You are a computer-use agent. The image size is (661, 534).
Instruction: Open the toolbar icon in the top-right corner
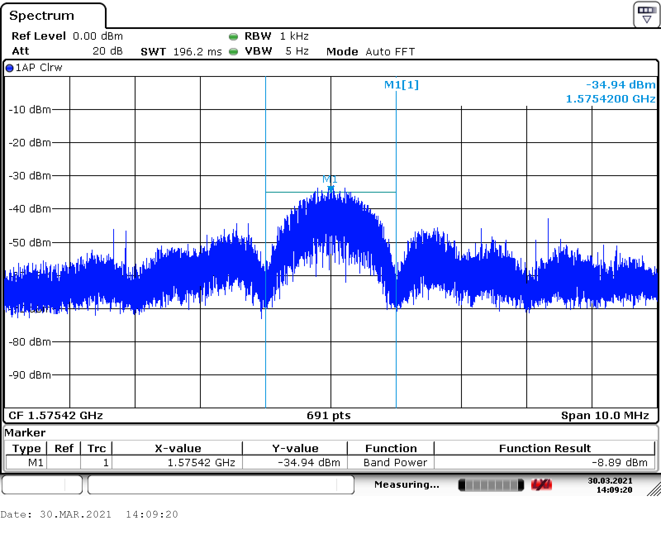click(647, 14)
